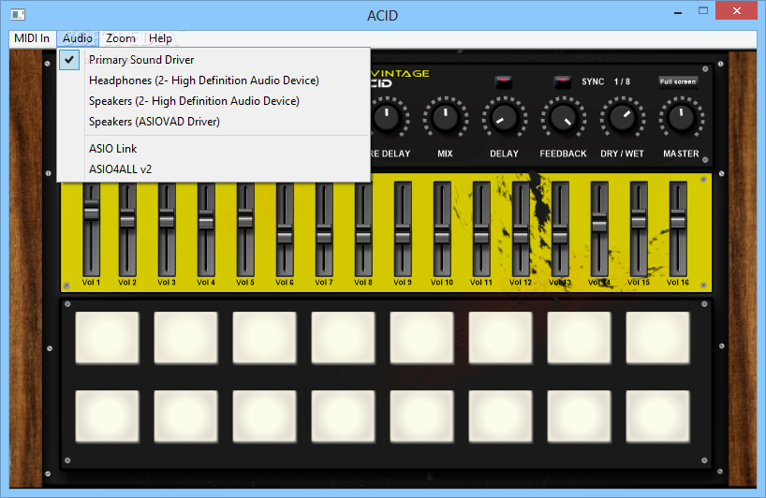Click the ACID window app icon
Viewport: 766px width, 498px height.
pos(18,15)
